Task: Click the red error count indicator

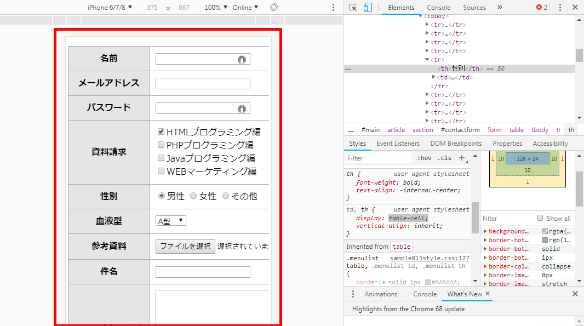Action: [x=542, y=7]
